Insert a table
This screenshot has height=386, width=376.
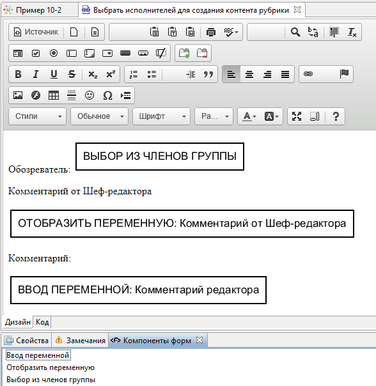[x=54, y=95]
